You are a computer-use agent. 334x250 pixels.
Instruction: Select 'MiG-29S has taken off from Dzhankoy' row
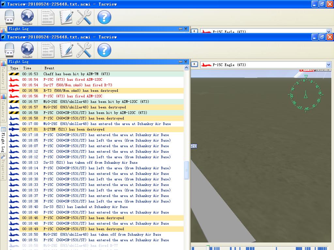coord(96,234)
